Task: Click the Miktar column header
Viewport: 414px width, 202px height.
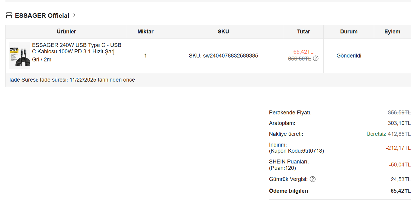Action: click(x=145, y=32)
